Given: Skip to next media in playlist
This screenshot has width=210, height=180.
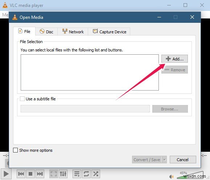Looking at the screenshot, I should [40, 174].
